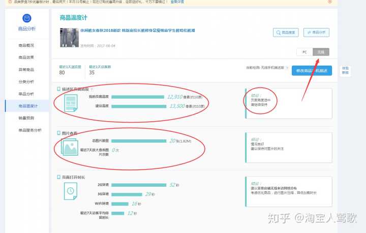
Task: Click the blue 修改商品手机描述 button
Action: pyautogui.click(x=312, y=70)
